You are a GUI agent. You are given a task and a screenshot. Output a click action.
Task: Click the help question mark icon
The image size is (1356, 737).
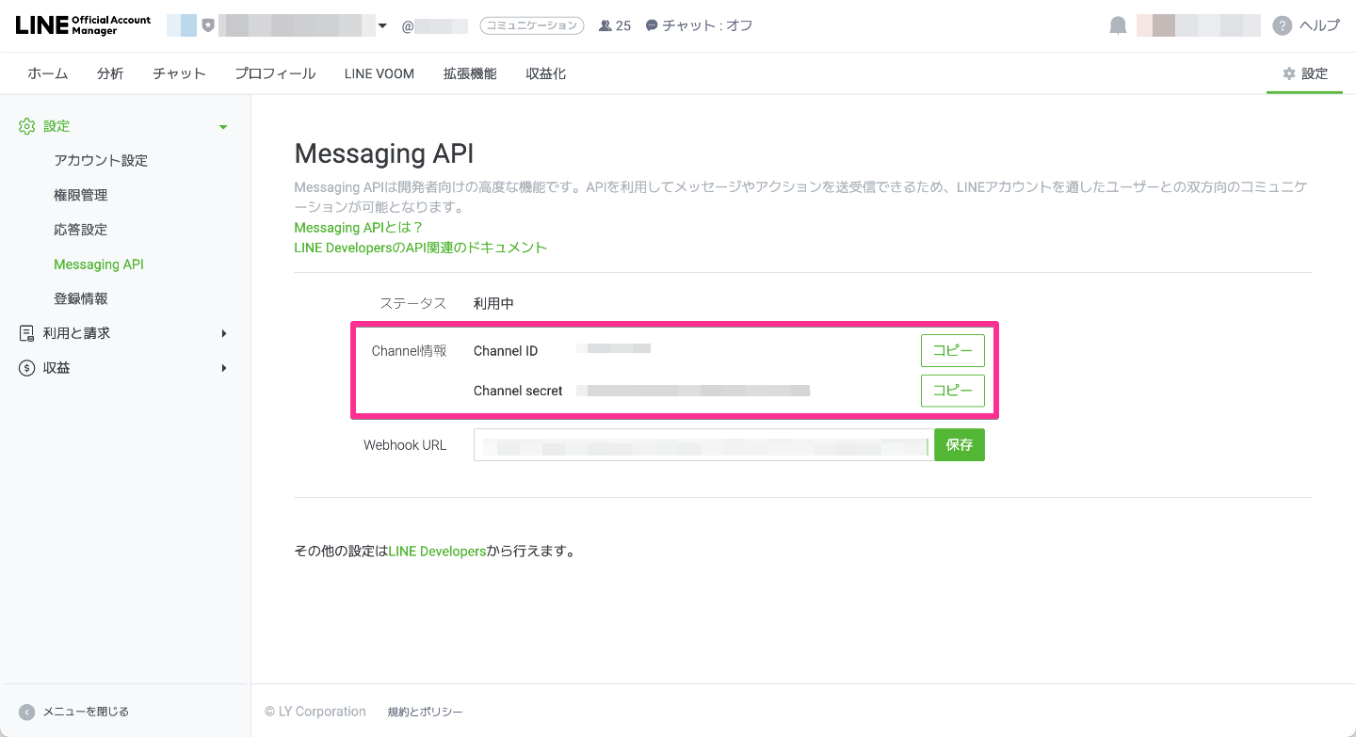tap(1282, 25)
